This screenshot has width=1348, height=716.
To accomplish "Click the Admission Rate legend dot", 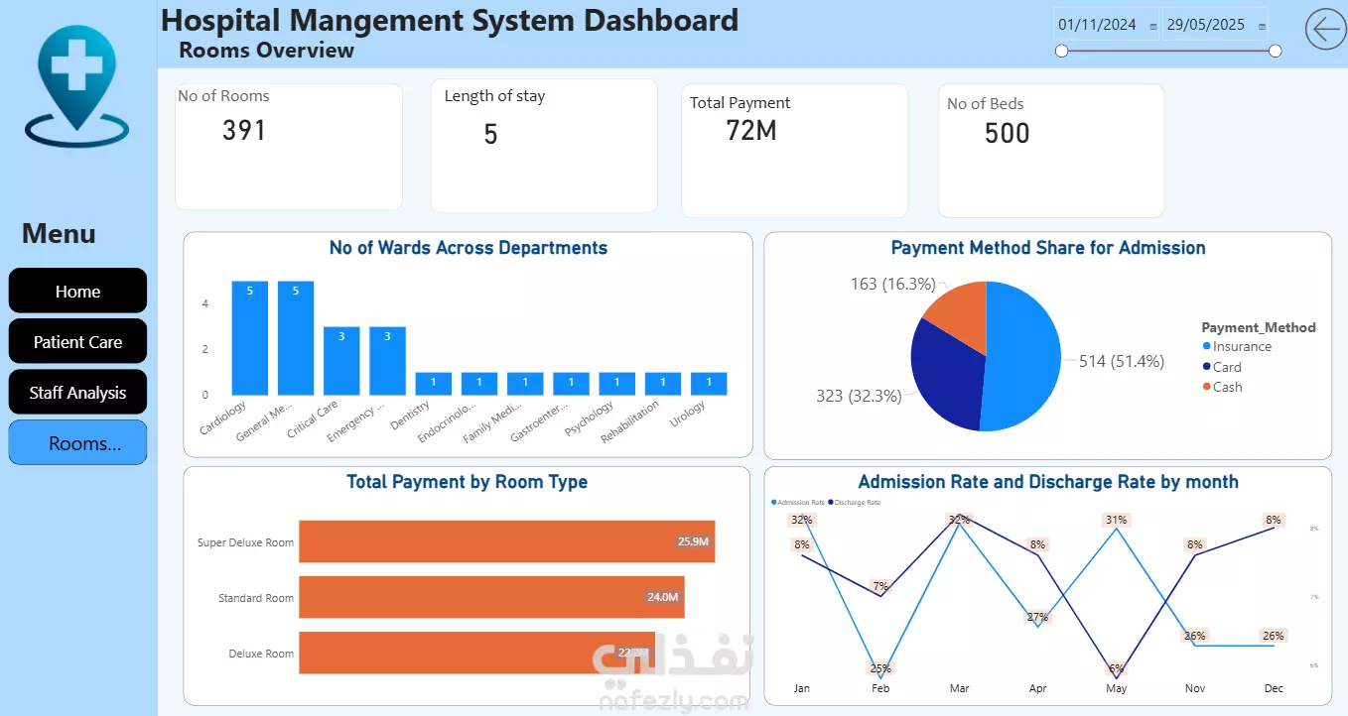I will click(774, 503).
